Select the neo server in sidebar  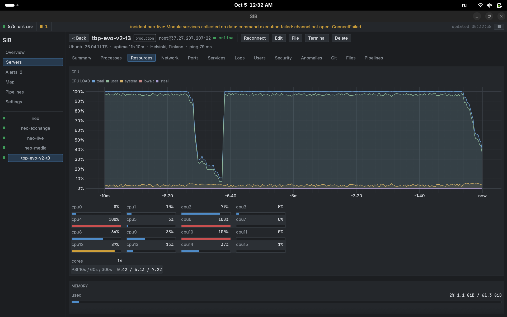[x=35, y=118]
